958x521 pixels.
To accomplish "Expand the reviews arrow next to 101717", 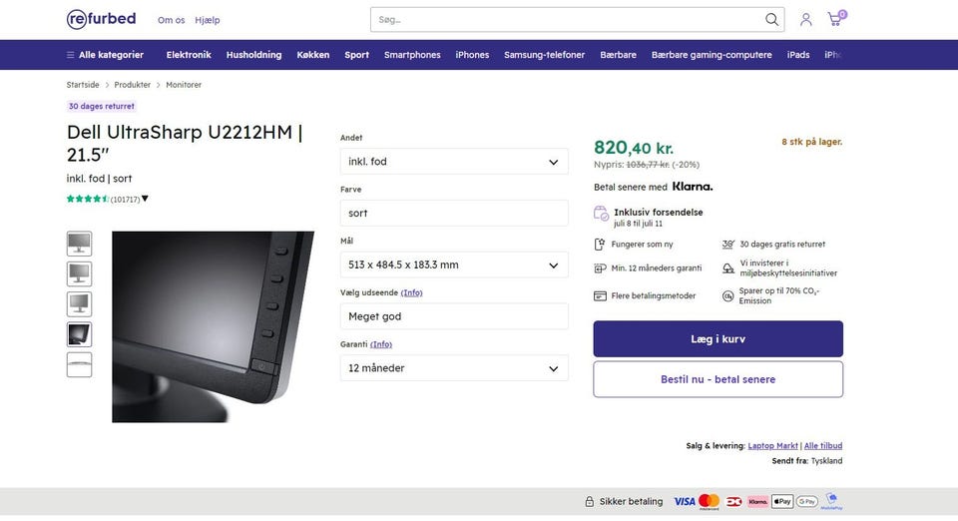I will (x=145, y=199).
